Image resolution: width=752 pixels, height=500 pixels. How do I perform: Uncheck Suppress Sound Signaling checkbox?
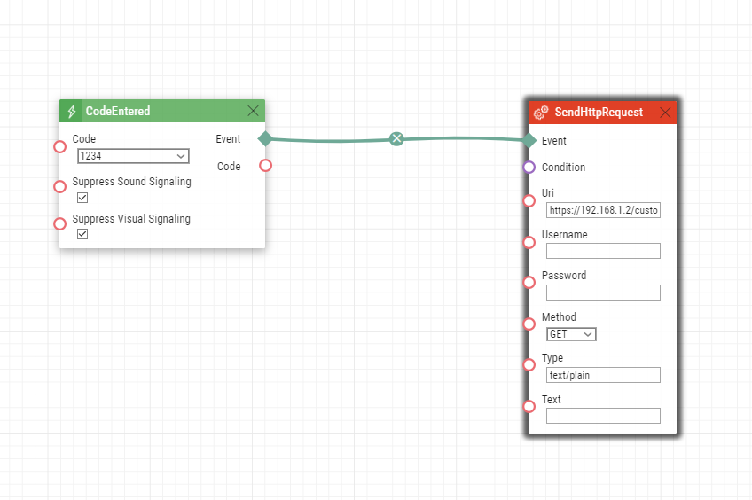82,198
